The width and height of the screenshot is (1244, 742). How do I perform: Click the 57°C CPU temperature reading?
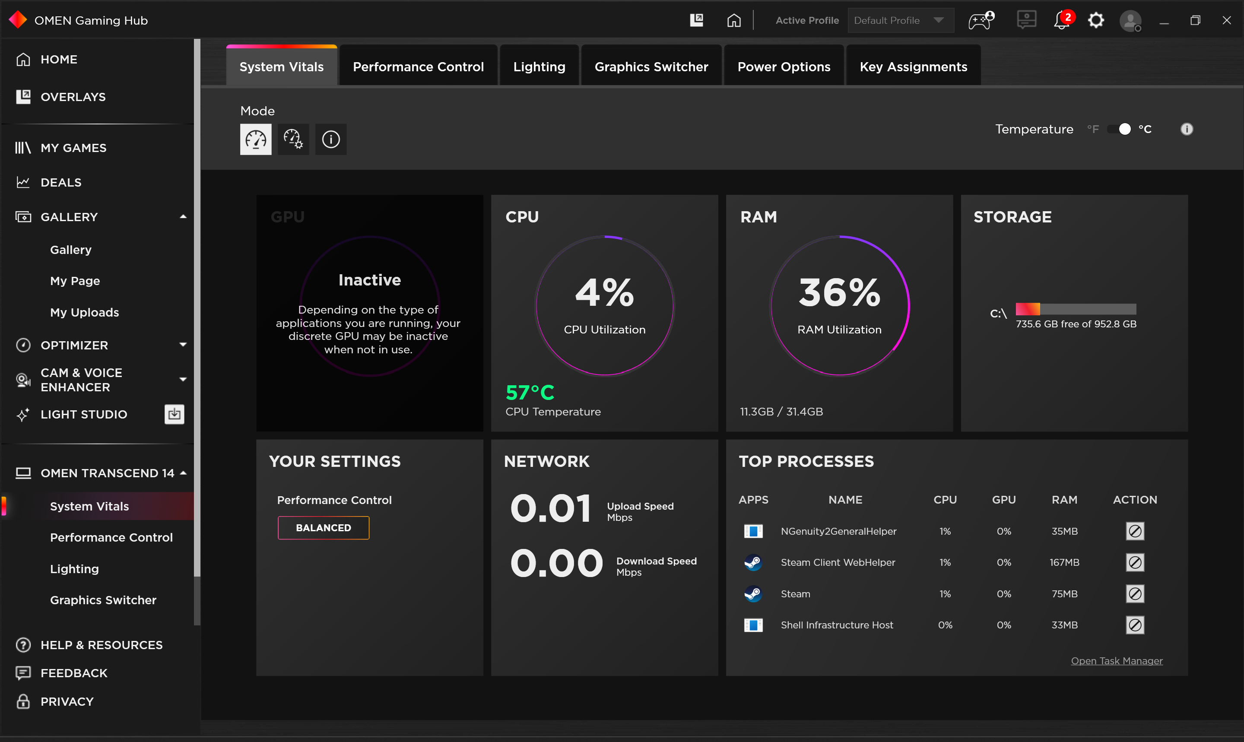[x=530, y=393]
